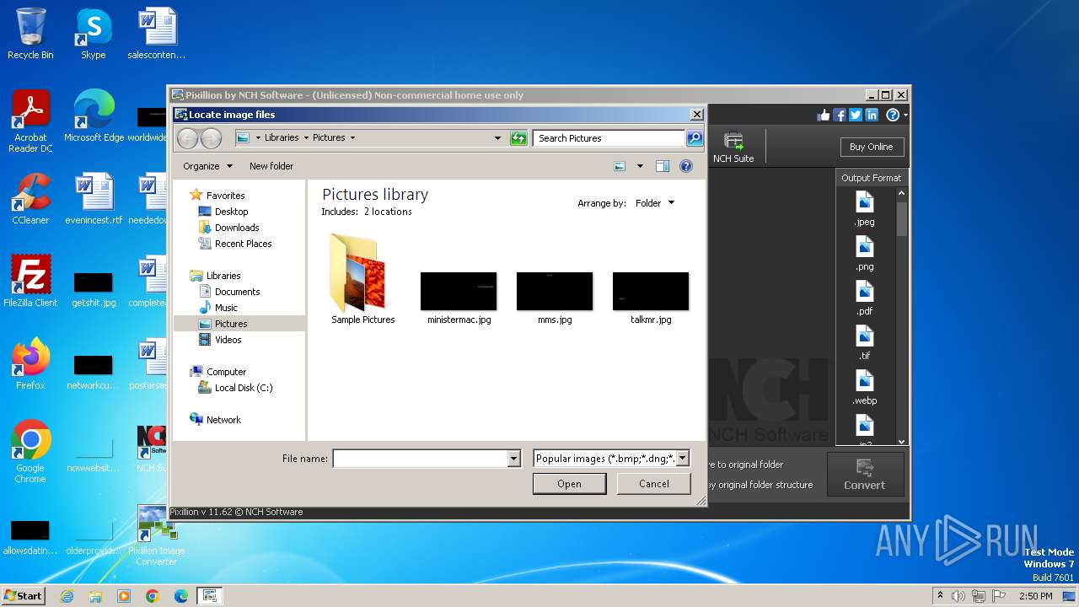This screenshot has width=1079, height=607.
Task: Open Start menu
Action: pos(24,596)
